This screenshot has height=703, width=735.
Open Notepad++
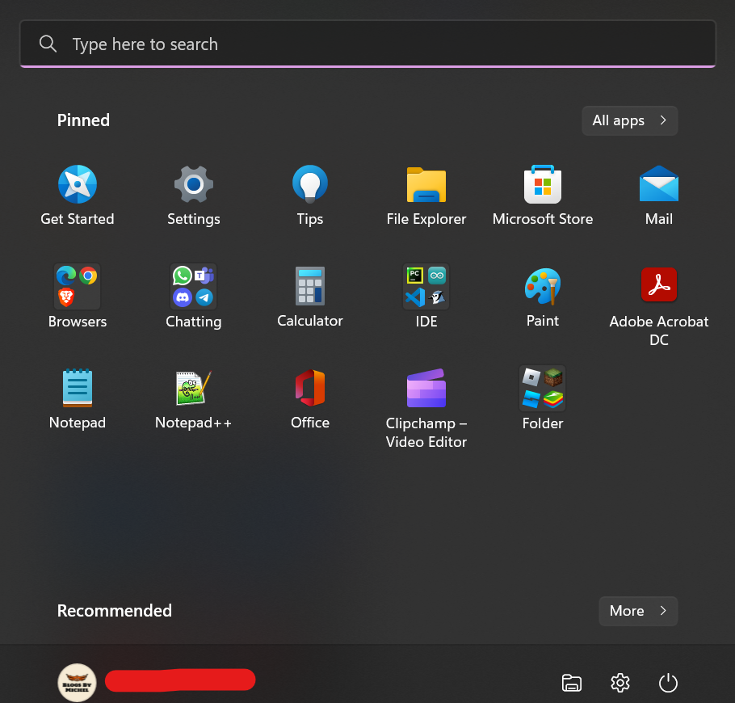(x=194, y=388)
